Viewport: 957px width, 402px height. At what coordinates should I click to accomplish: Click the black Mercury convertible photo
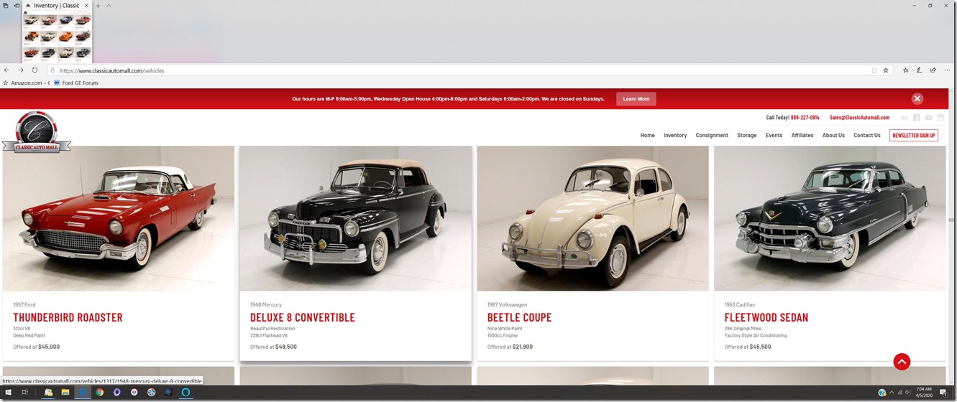coord(355,218)
